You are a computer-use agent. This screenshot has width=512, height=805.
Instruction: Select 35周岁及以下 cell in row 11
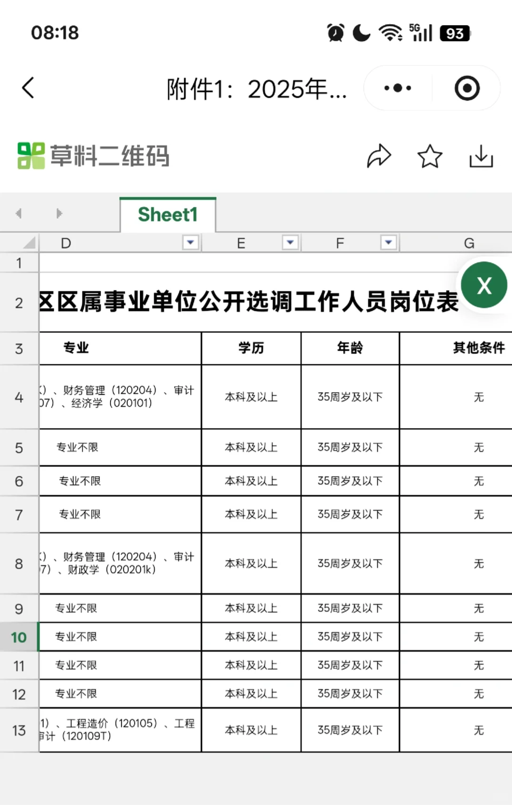pyautogui.click(x=350, y=665)
